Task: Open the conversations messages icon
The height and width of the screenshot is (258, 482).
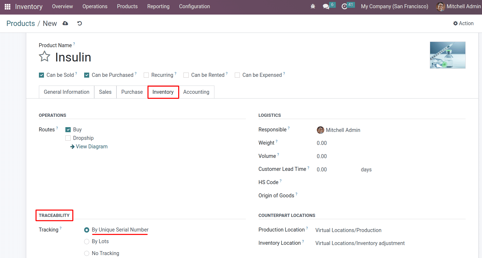Action: pos(326,6)
